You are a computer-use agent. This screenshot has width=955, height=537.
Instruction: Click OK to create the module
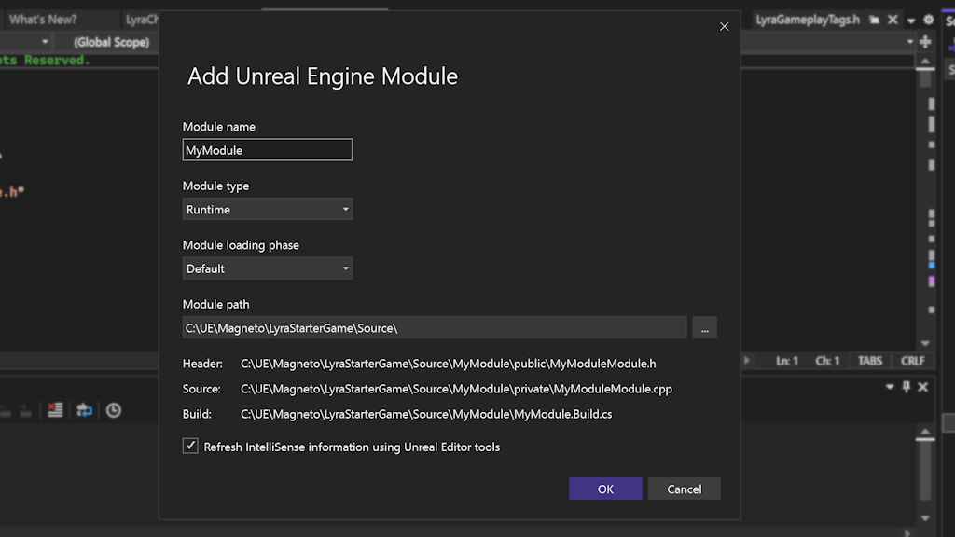click(605, 489)
